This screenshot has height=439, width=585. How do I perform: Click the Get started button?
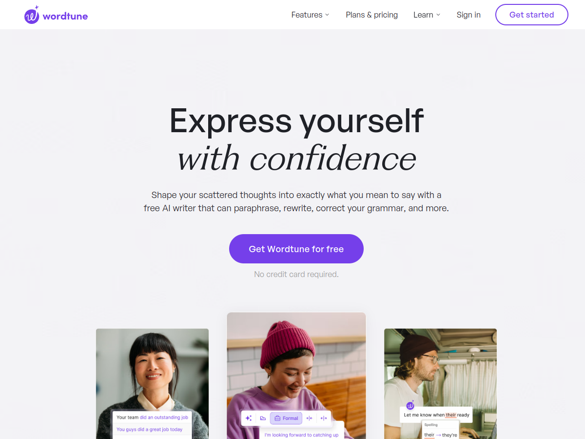pos(532,15)
